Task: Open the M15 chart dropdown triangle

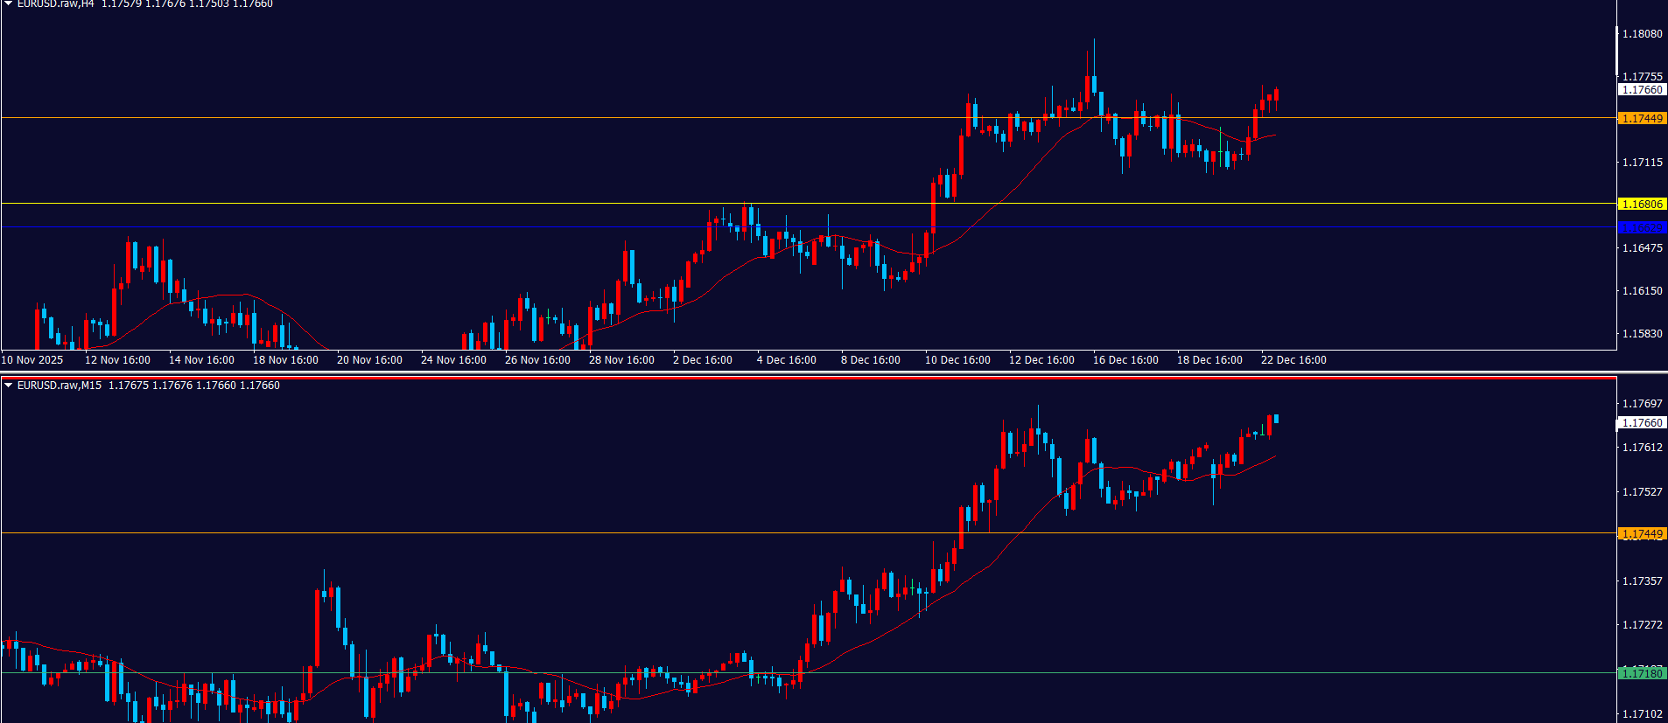Action: [x=8, y=385]
